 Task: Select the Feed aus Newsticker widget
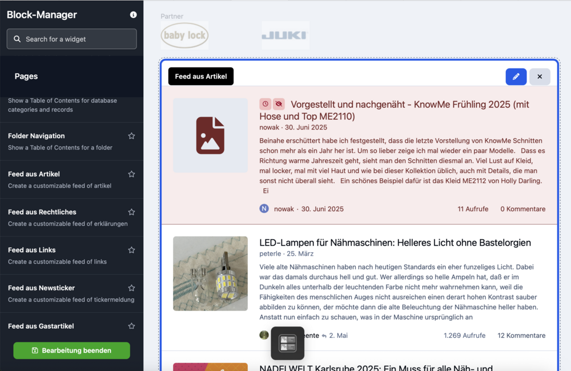click(x=72, y=293)
